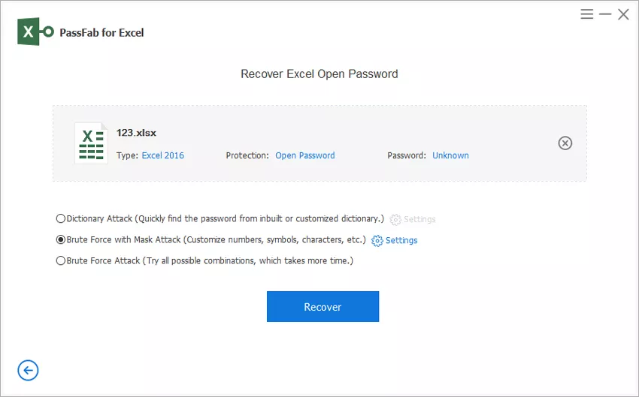
Task: Click the Unknown password value
Action: [450, 155]
